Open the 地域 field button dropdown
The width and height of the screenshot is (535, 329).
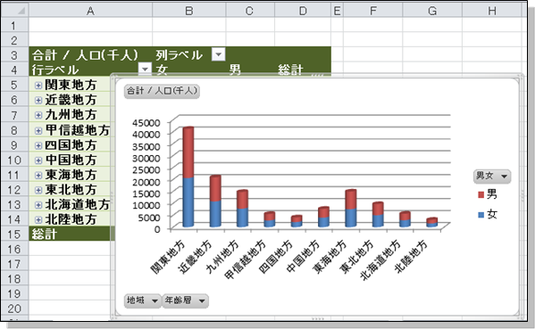click(x=142, y=300)
